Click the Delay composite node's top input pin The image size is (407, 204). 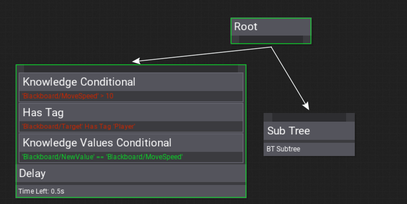point(131,69)
